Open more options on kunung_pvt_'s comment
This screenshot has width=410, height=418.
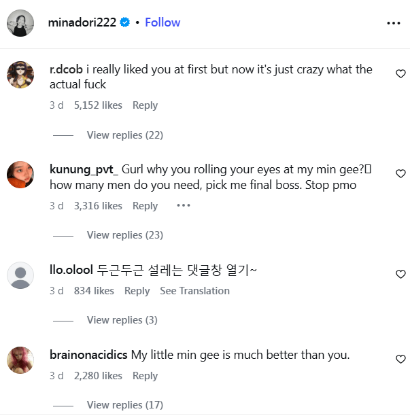(184, 205)
